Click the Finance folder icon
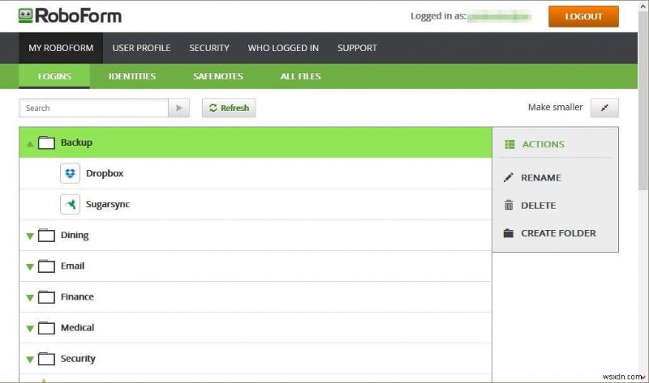649x383 pixels. pos(46,296)
